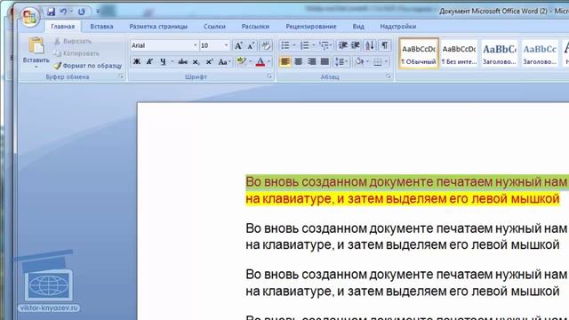The width and height of the screenshot is (569, 320).
Task: Justify the text
Action: pos(325,61)
